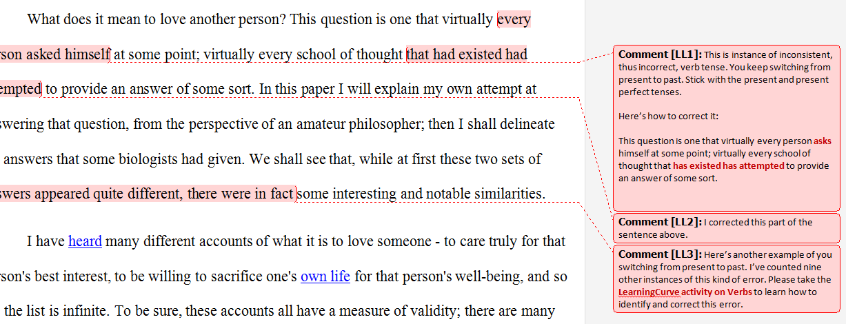Click the red corrected word "asks" in comment
This screenshot has width=846, height=324.
click(x=823, y=141)
